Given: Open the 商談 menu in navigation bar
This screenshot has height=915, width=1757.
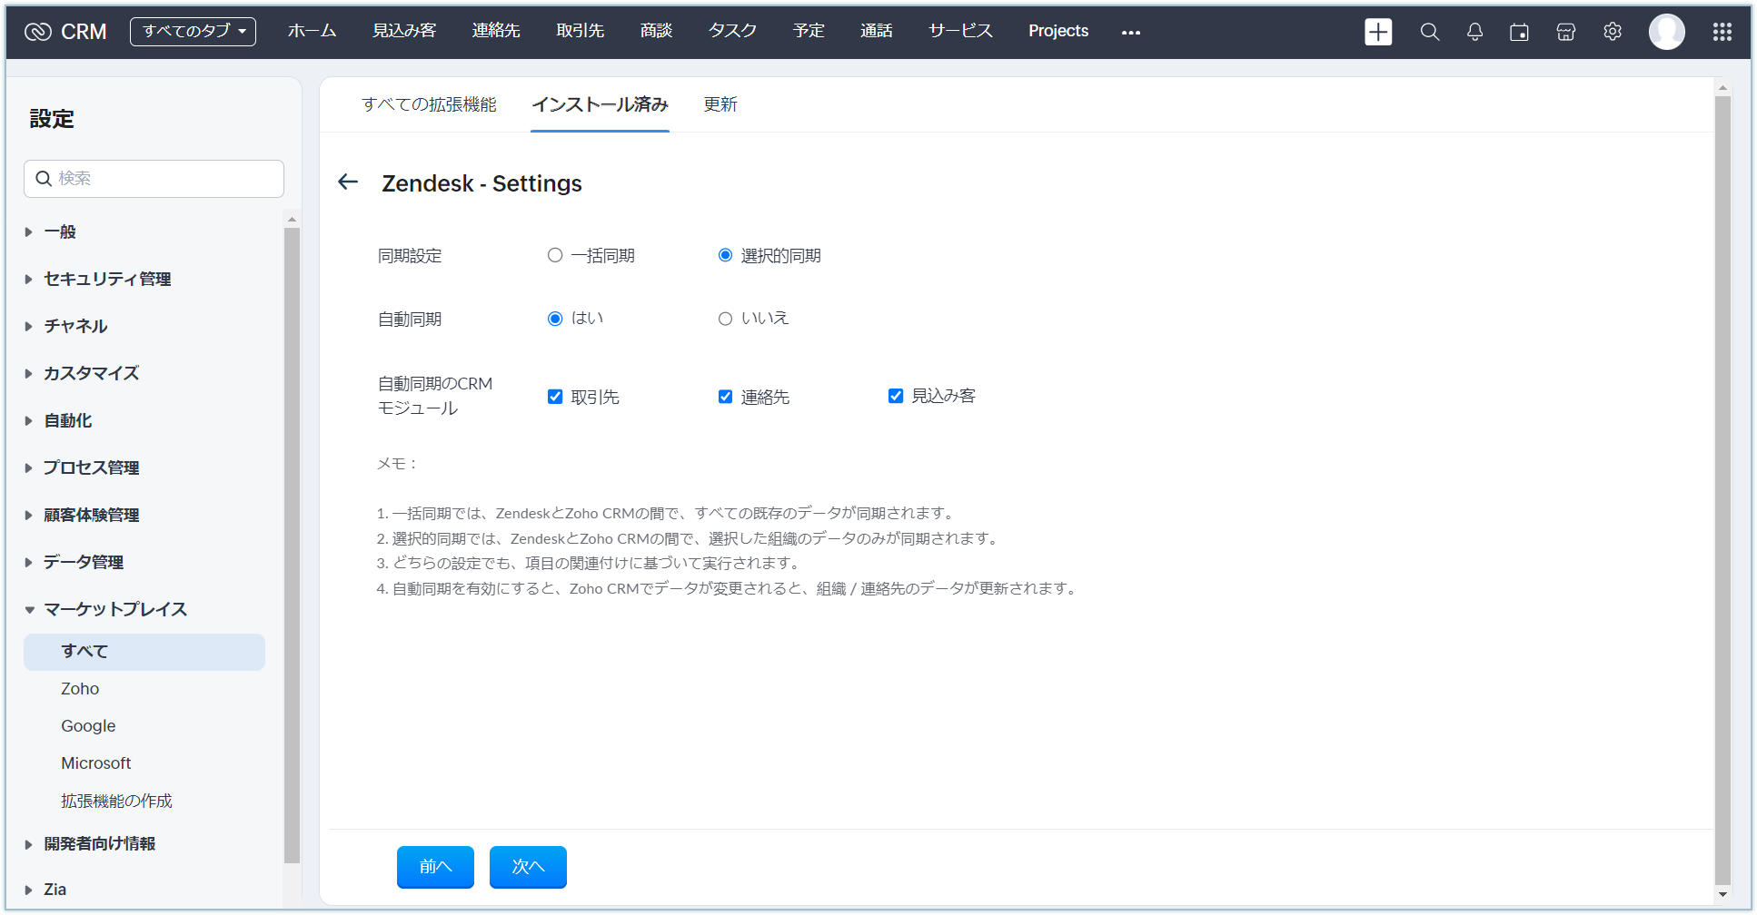Looking at the screenshot, I should (656, 31).
